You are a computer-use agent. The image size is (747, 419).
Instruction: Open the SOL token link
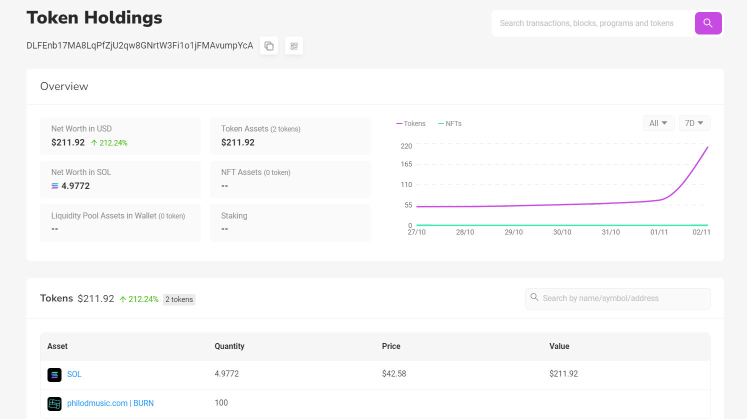(x=74, y=374)
